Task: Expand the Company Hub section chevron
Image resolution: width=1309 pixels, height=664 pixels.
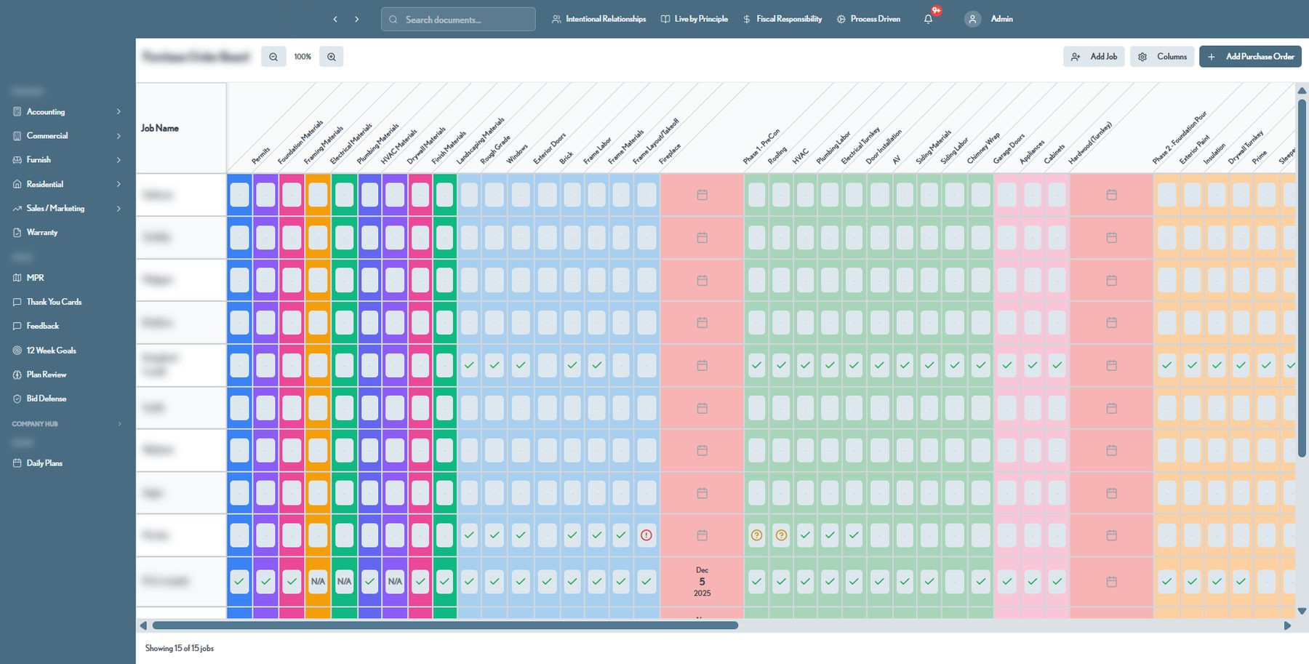Action: coord(119,424)
